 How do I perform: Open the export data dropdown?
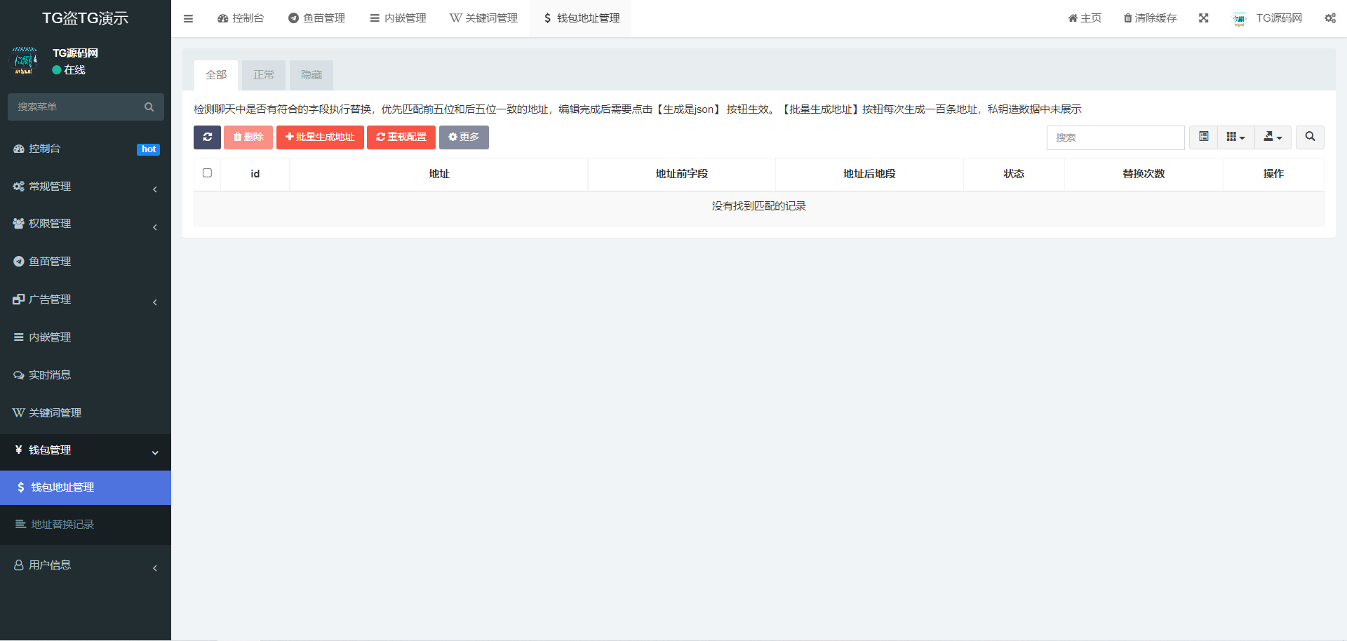[x=1273, y=137]
